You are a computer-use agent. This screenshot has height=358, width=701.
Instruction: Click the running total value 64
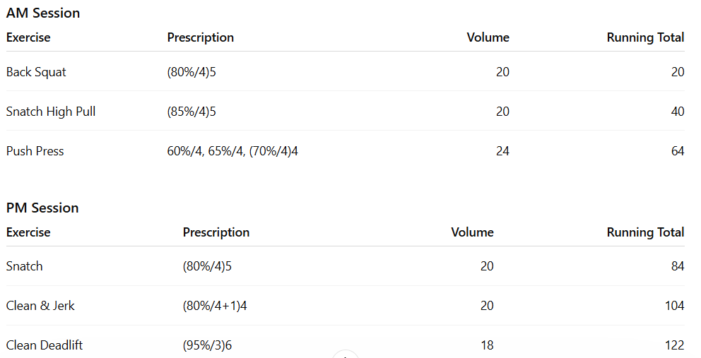click(677, 151)
